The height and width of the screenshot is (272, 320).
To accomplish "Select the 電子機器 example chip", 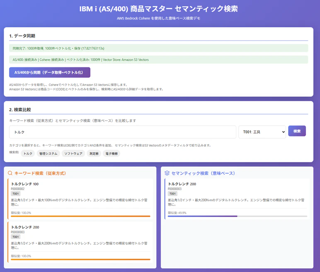I will click(x=112, y=153).
